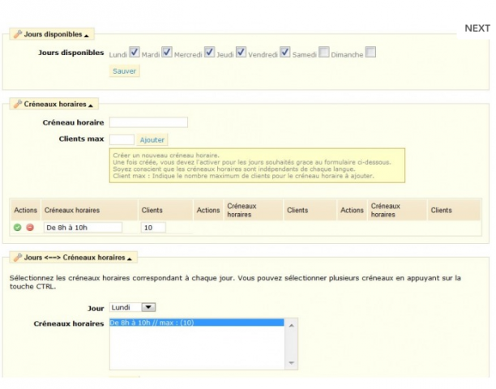This screenshot has height=389, width=496.
Task: Click wrench icon beside Jours <==> Créneaux horaires
Action: 17,258
